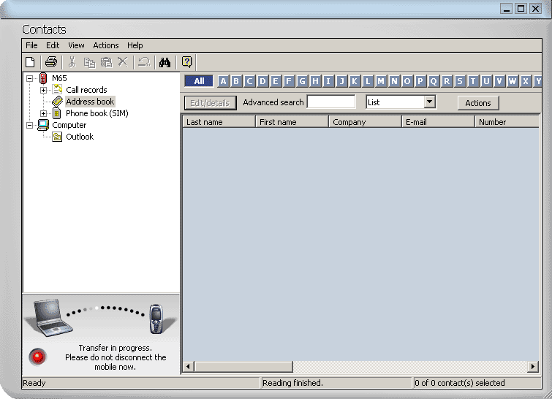Filter contacts by letter H
The height and width of the screenshot is (399, 552).
315,81
